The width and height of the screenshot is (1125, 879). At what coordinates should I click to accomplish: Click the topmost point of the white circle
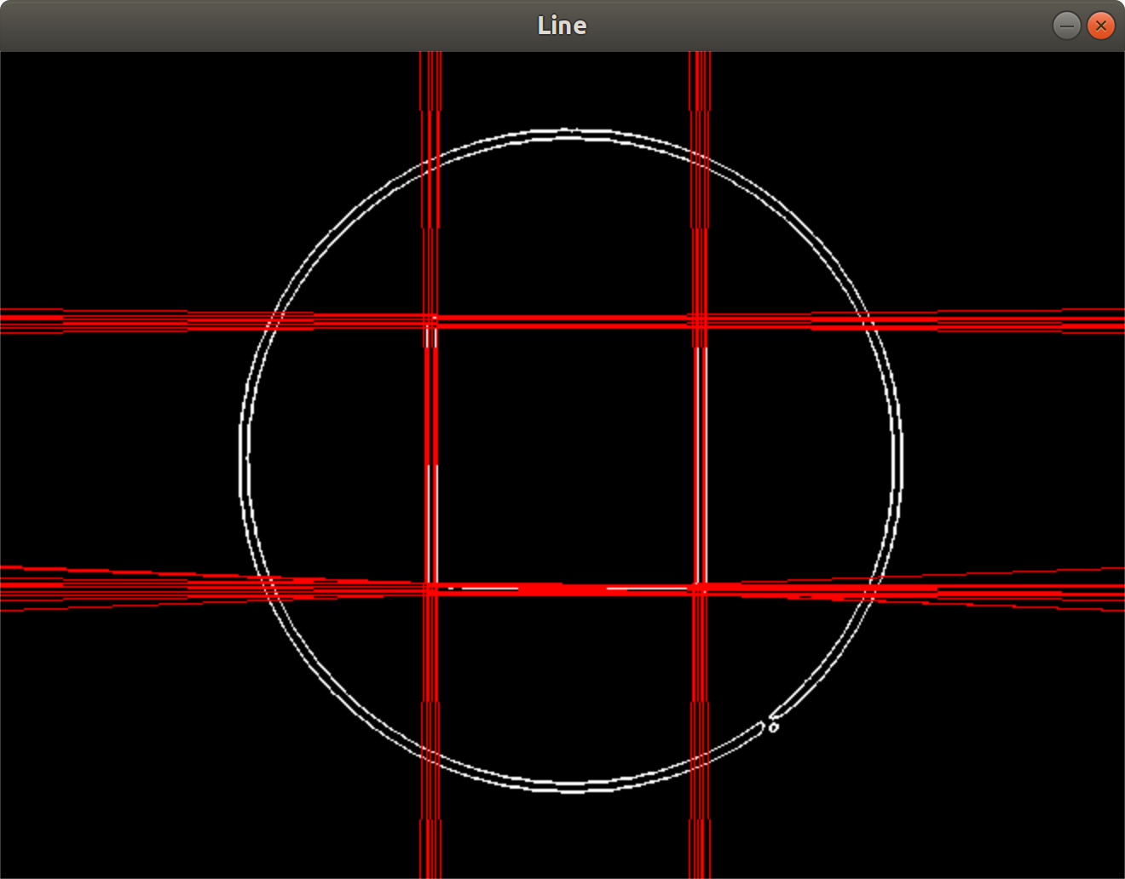571,132
